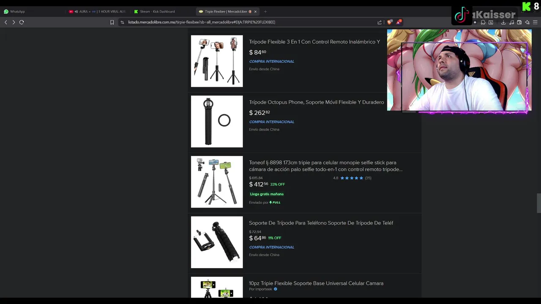This screenshot has height=304, width=541.
Task: Mute the AURA YouTube tab's speaker icon
Action: 76,11
